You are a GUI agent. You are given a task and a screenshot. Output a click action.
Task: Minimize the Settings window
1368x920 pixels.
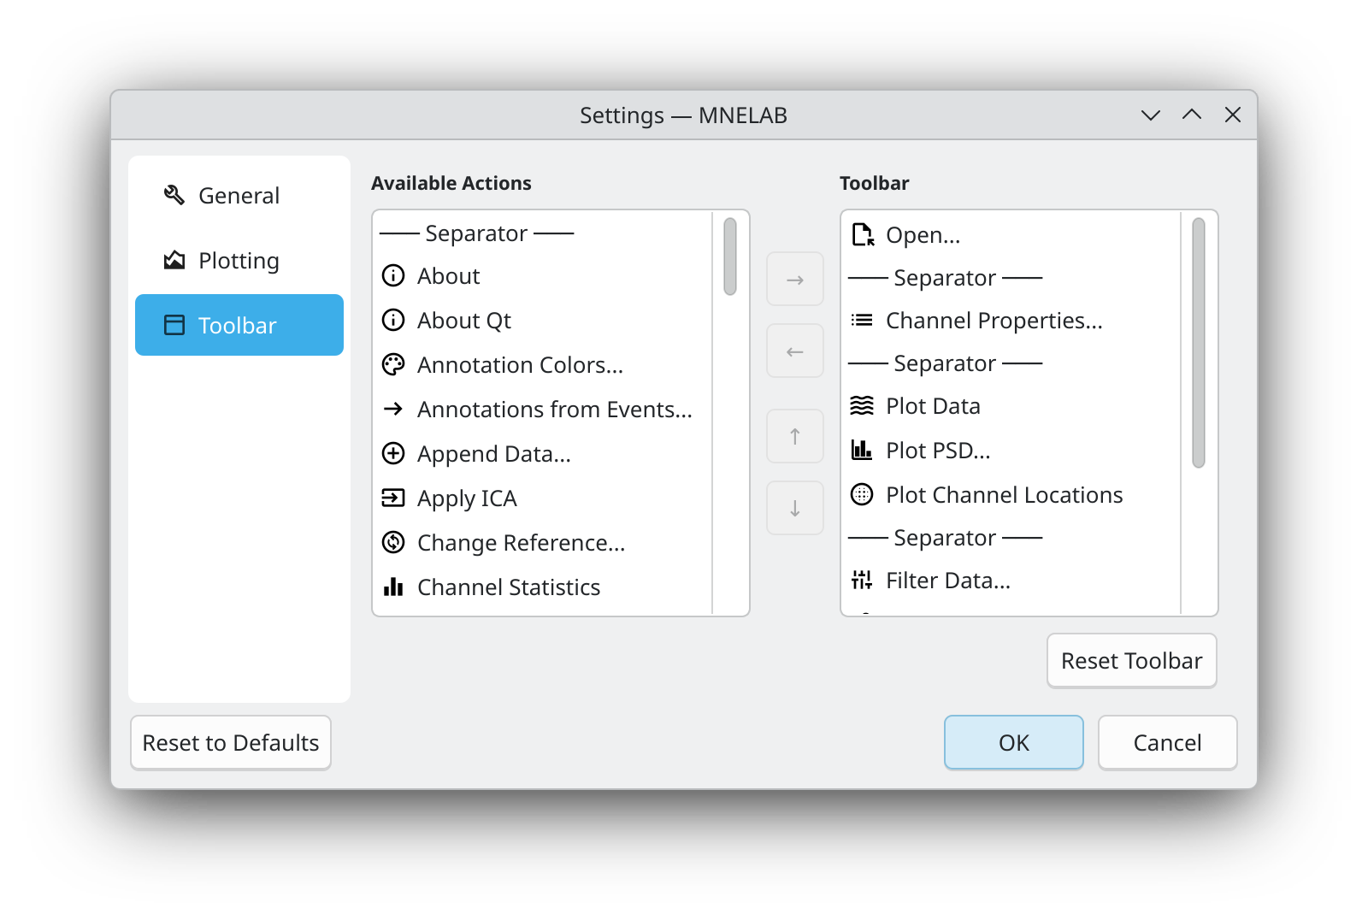[1151, 115]
